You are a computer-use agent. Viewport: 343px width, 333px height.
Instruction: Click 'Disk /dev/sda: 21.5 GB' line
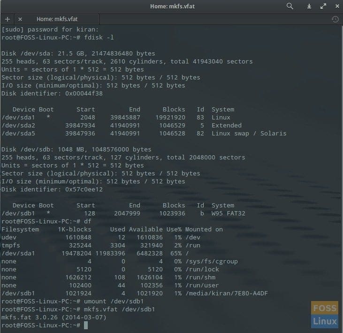pos(78,54)
